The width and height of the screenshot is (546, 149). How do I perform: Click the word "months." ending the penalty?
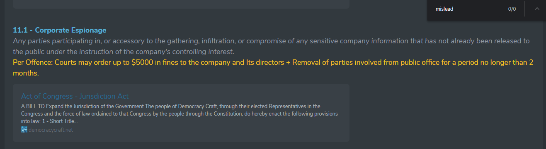(x=26, y=73)
